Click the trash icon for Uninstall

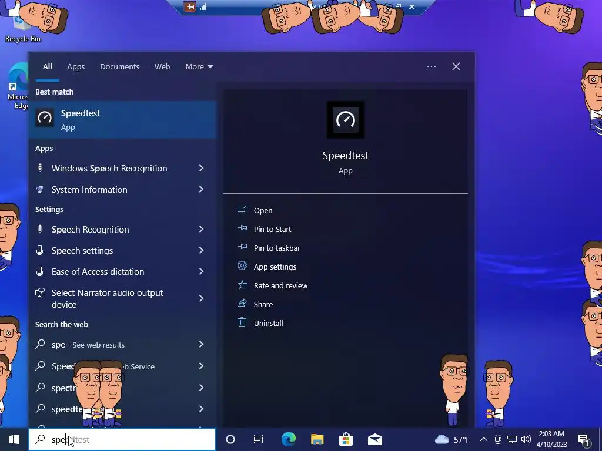click(242, 322)
